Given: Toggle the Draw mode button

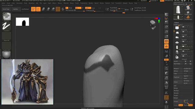Looking at the screenshot, I should pyautogui.click(x=38, y=9).
